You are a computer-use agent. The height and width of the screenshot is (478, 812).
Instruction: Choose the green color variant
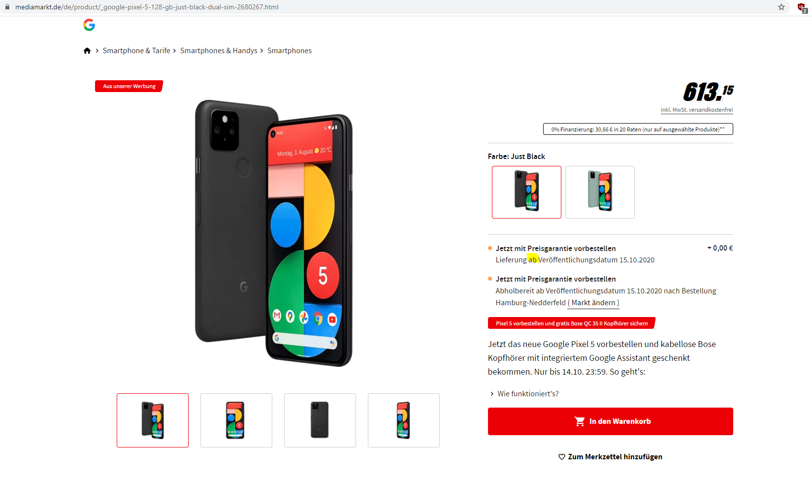pos(600,192)
